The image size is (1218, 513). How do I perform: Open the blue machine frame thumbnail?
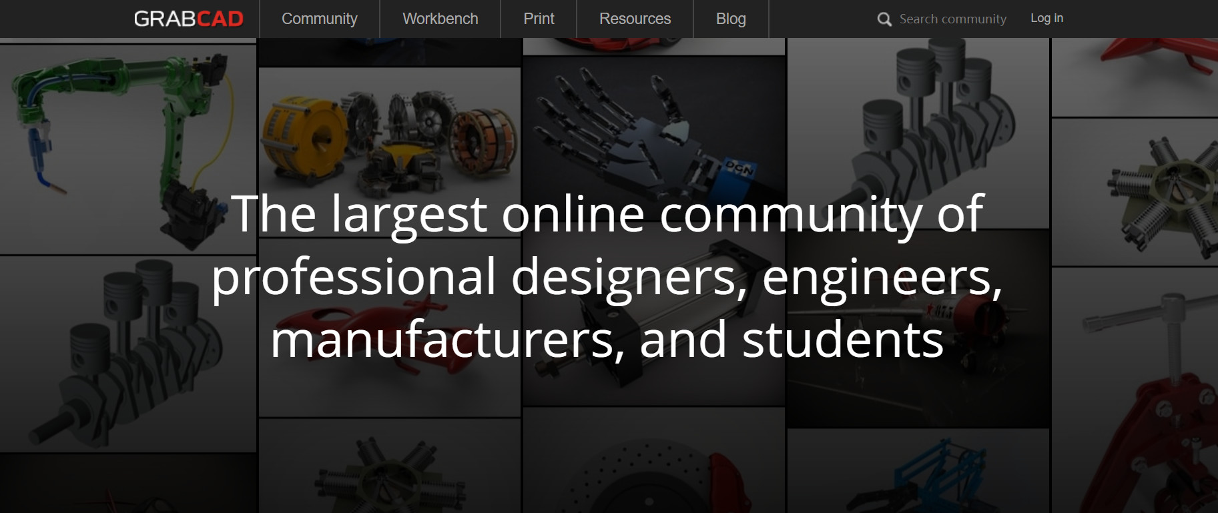[x=918, y=471]
